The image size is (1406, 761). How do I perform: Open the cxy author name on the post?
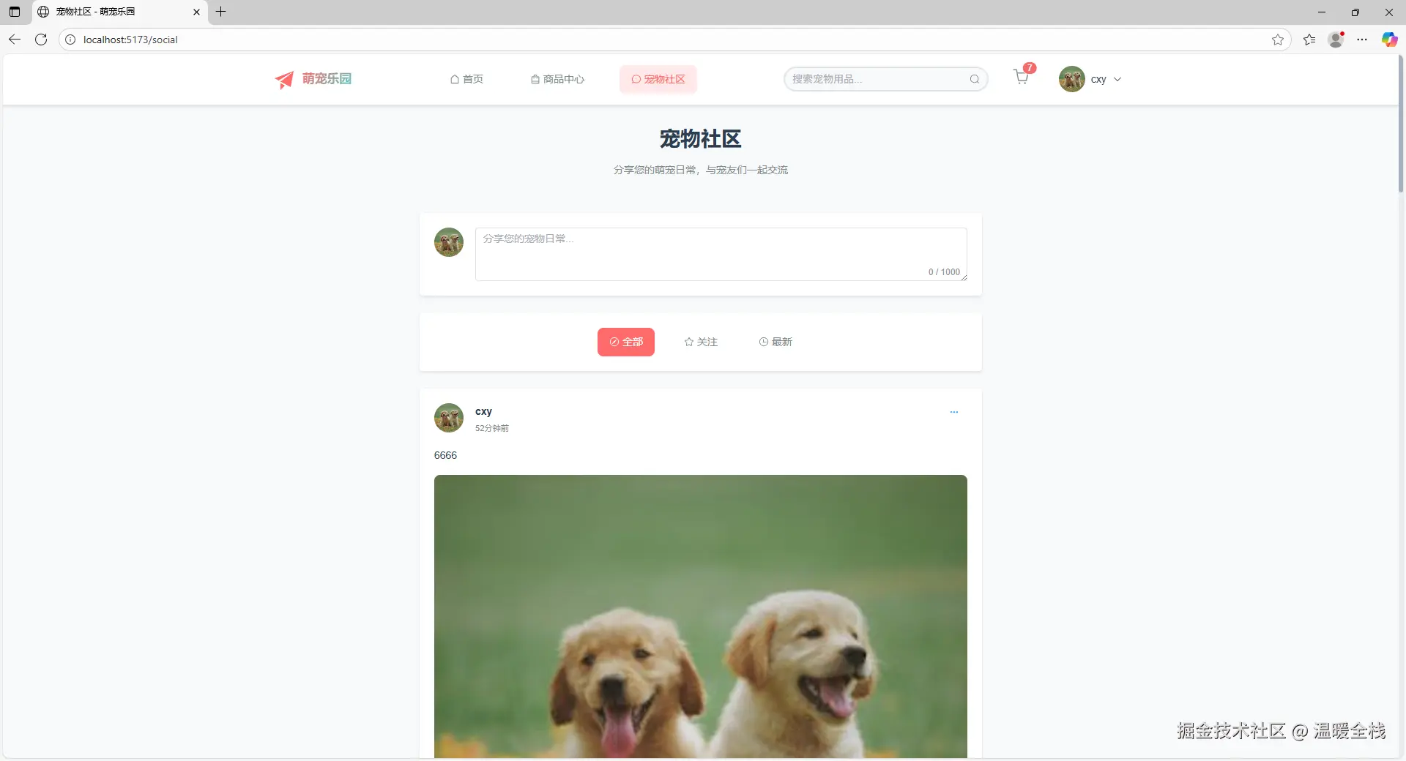tap(483, 411)
